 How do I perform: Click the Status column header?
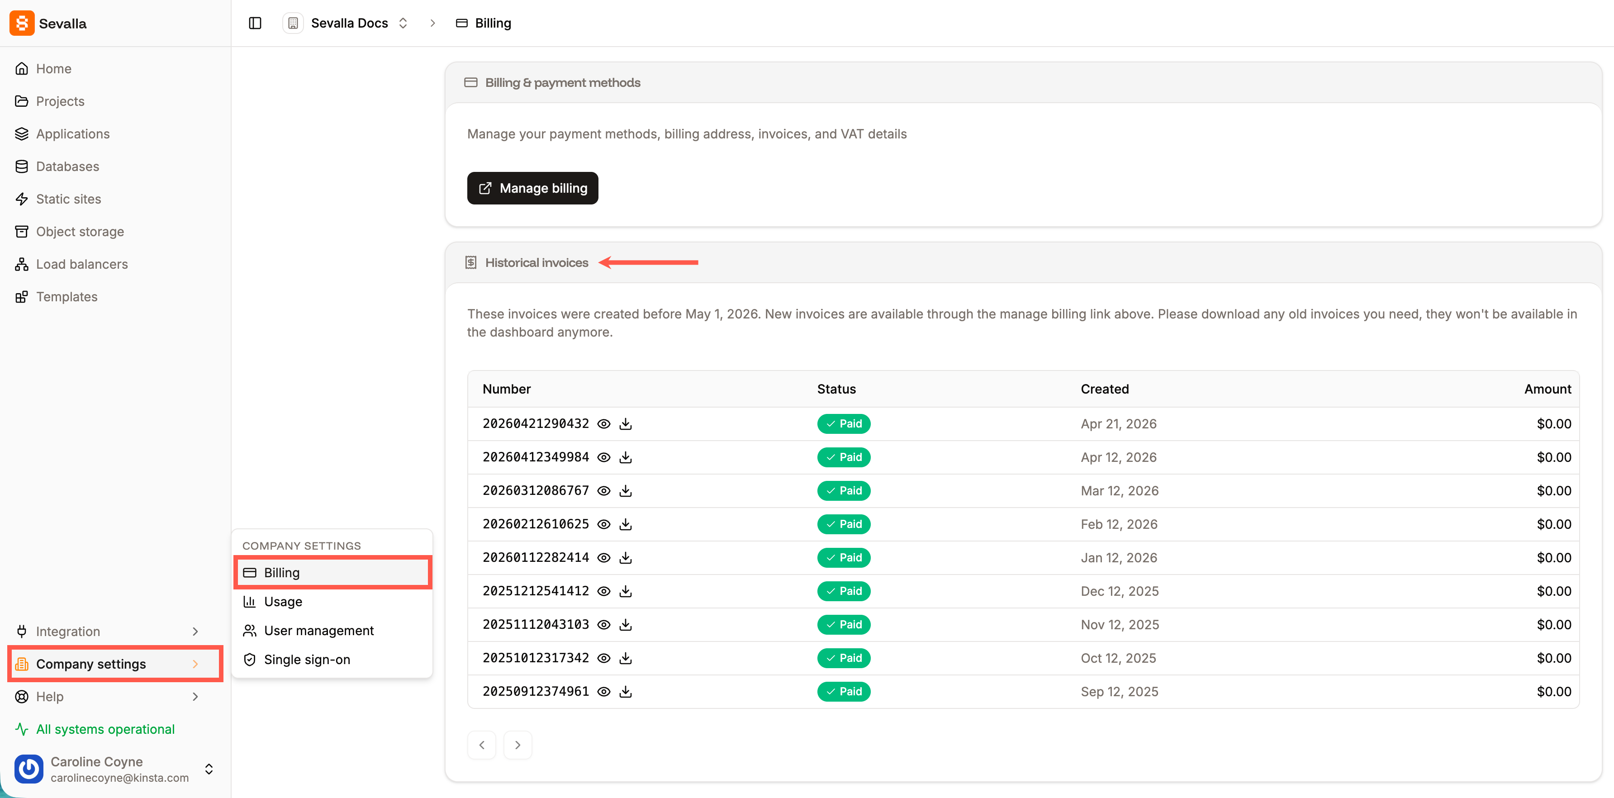(x=836, y=389)
